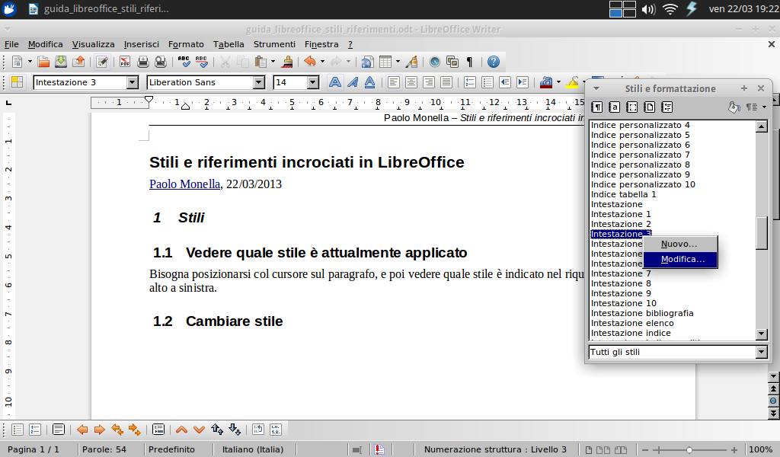Image resolution: width=780 pixels, height=457 pixels.
Task: Decrease paragraph indent
Action: click(x=505, y=82)
